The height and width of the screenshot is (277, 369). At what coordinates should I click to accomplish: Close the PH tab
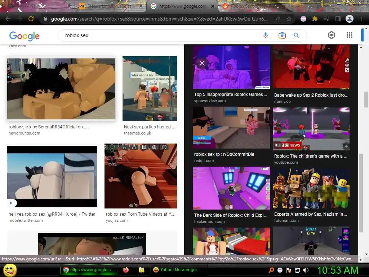click(141, 6)
